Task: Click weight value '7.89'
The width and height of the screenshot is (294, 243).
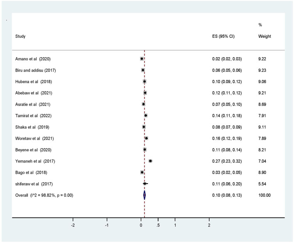Action: point(262,138)
